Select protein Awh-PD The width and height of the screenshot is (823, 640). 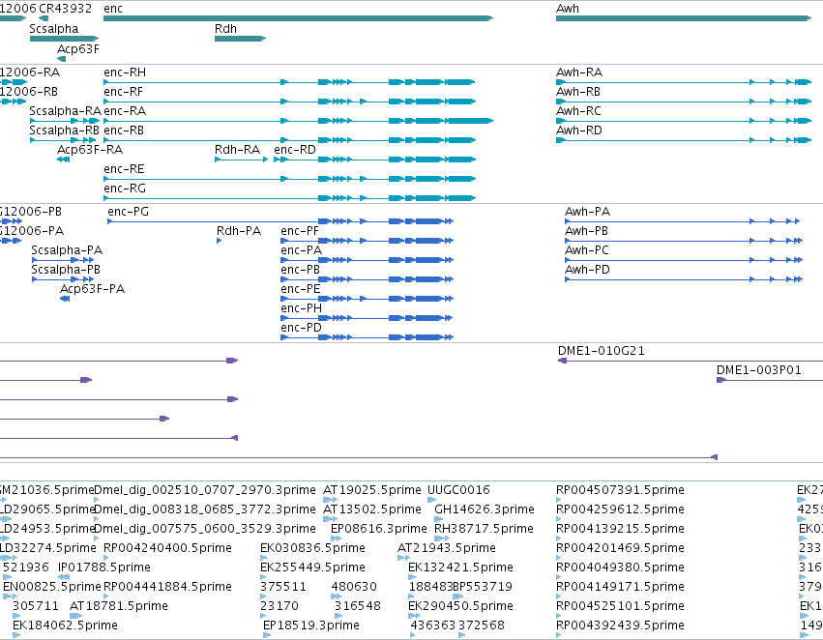684,279
